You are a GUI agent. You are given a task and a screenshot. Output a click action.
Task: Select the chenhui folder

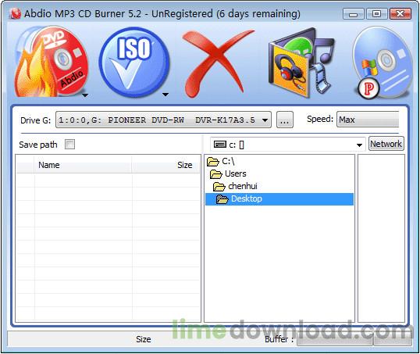279,187
